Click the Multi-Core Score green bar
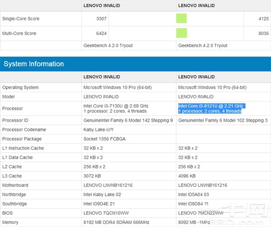 pyautogui.click(x=182, y=33)
